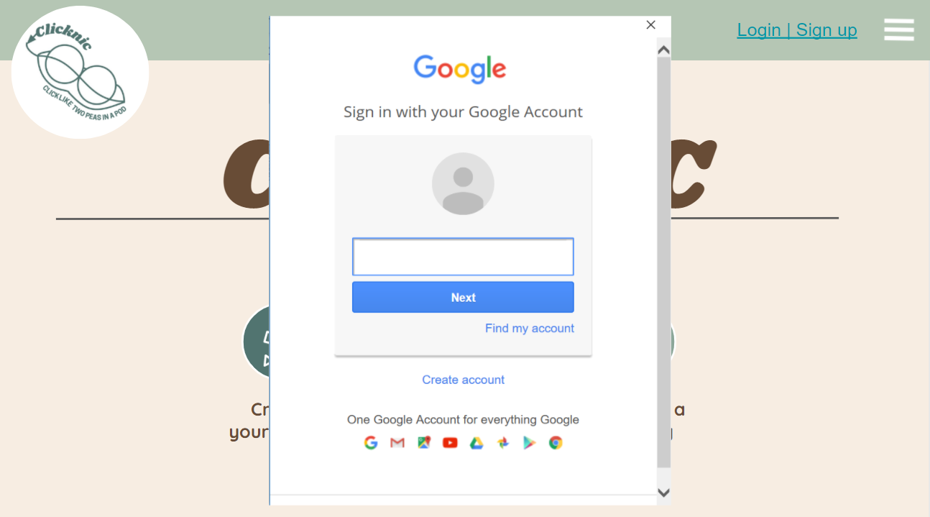Click the Gmail icon
The width and height of the screenshot is (930, 517).
click(397, 443)
